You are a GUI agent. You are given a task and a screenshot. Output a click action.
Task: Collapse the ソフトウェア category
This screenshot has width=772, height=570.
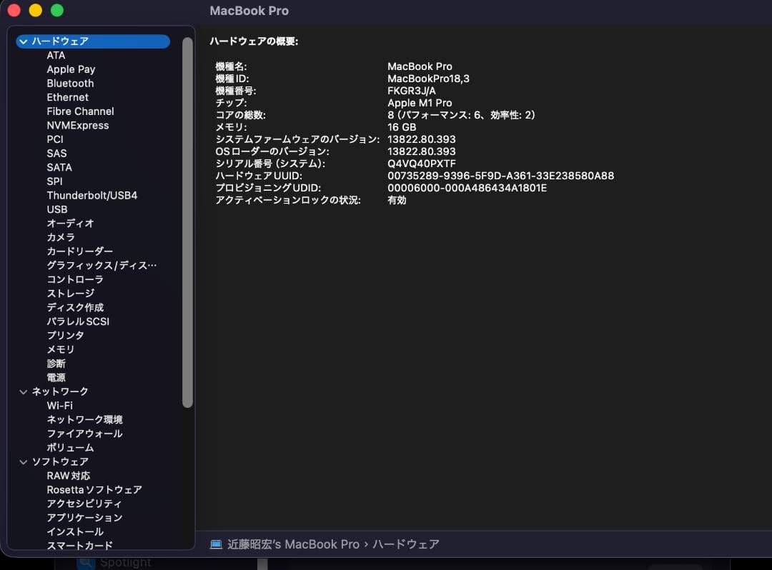click(x=24, y=461)
